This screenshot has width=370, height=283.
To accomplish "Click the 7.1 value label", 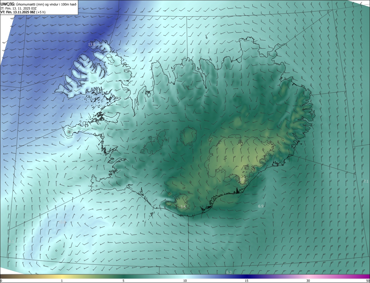I will [x=366, y=181].
